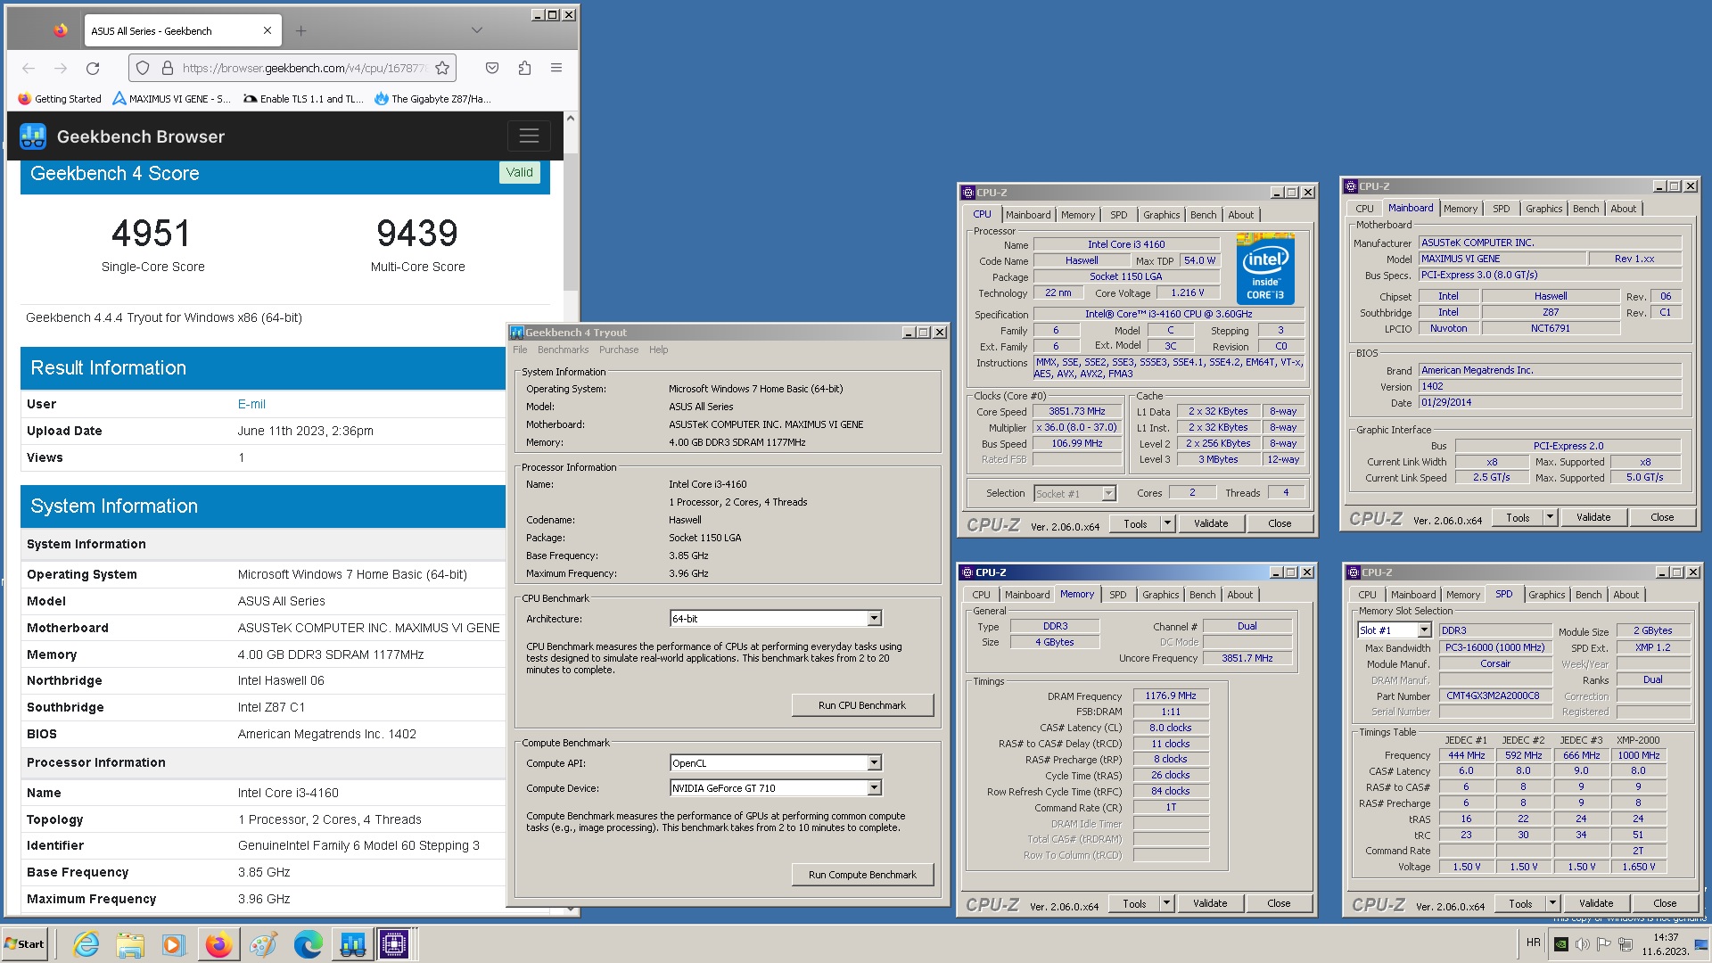
Task: Open Windows Explorer folder icon on taskbar
Action: [130, 944]
